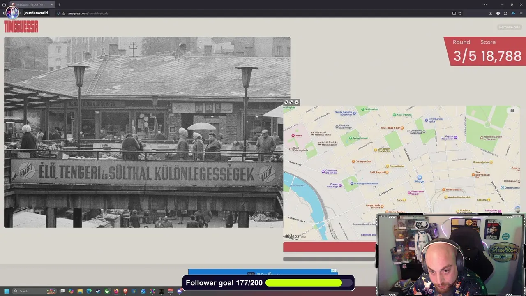Select the Clarion Hotel Sign marker
Image resolution: width=526 pixels, height=296 pixels.
pos(340,186)
